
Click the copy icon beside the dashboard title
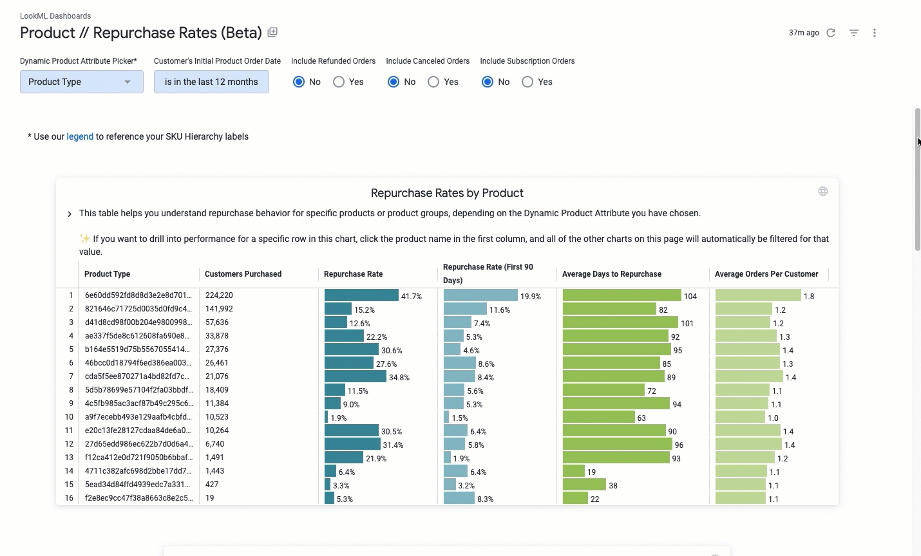click(272, 32)
